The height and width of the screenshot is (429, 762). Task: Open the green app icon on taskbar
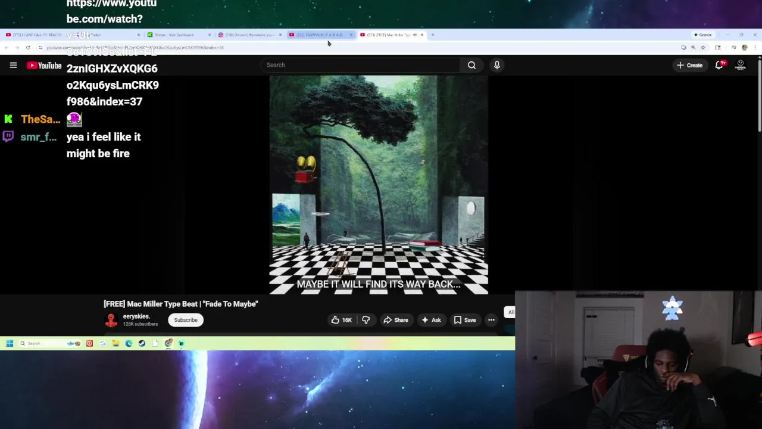[x=182, y=343]
